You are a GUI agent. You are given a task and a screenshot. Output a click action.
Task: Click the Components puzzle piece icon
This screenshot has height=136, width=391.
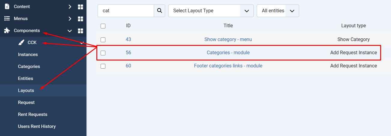coord(7,31)
